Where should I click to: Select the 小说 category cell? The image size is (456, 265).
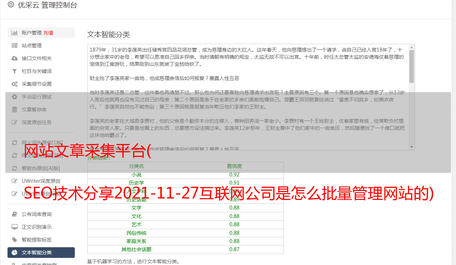[x=136, y=175]
